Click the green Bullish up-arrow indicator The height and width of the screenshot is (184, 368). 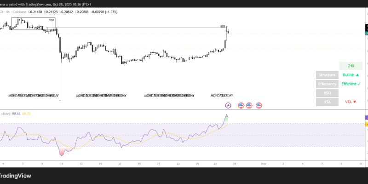(x=351, y=75)
